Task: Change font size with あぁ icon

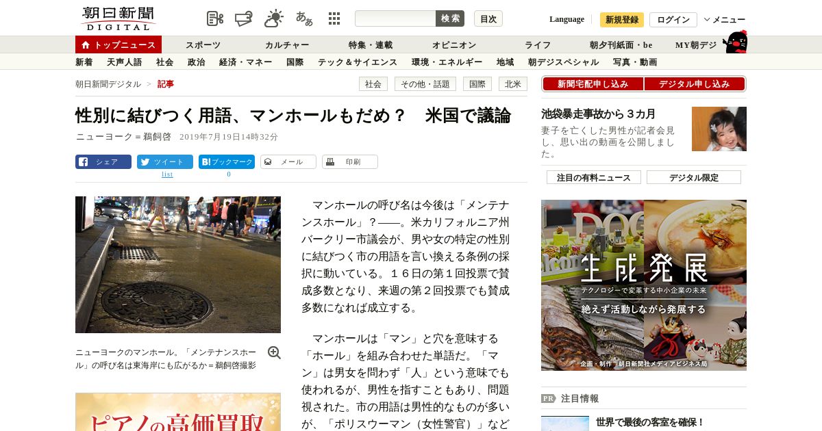Action: tap(304, 18)
